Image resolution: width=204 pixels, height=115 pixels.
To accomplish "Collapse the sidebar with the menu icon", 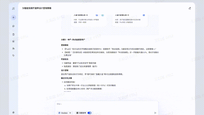I will [x=13, y=9].
